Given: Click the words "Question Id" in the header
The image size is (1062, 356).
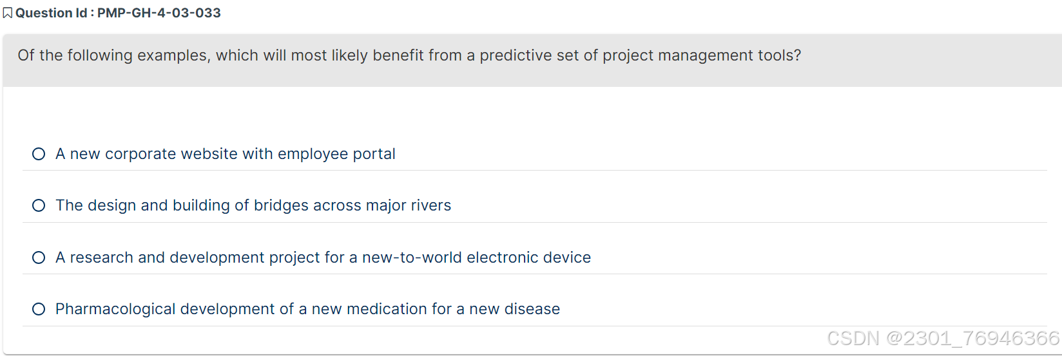Looking at the screenshot, I should point(51,13).
